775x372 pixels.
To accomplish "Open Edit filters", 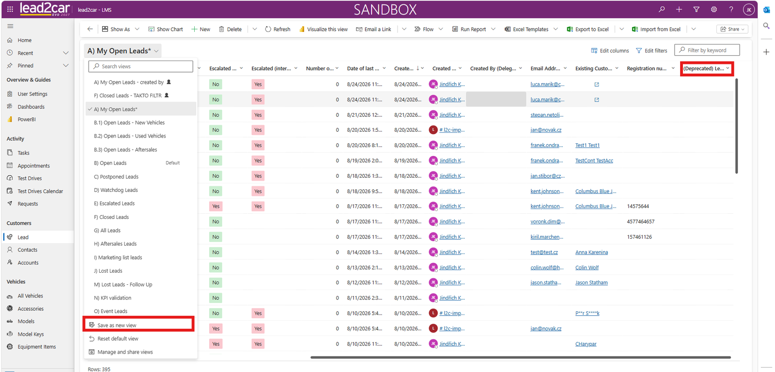I will coord(651,50).
